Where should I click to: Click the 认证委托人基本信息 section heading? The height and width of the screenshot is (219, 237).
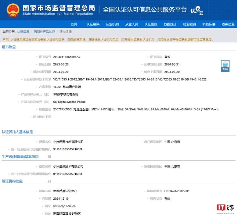[x=17, y=132]
